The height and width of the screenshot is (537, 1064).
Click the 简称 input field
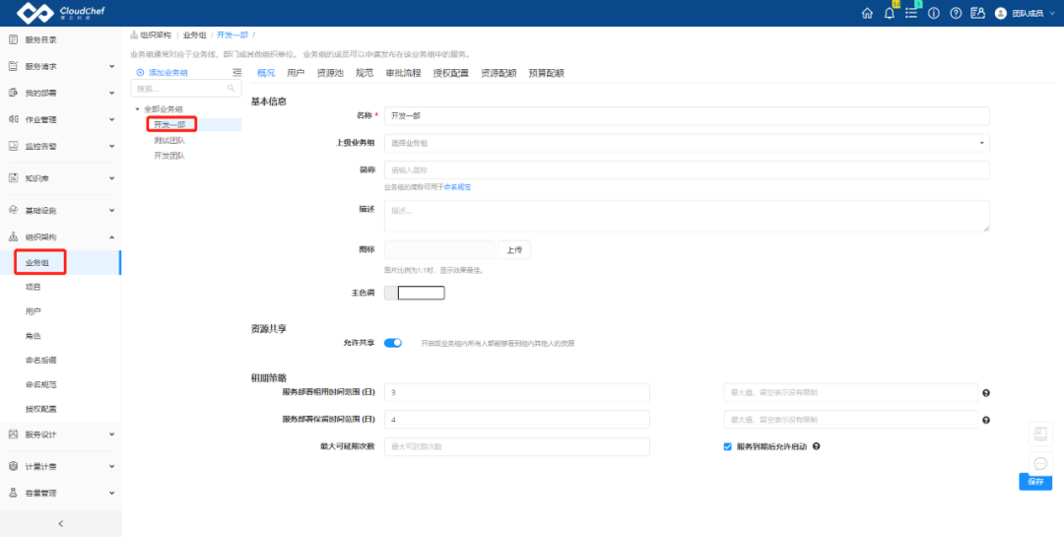[x=687, y=169]
